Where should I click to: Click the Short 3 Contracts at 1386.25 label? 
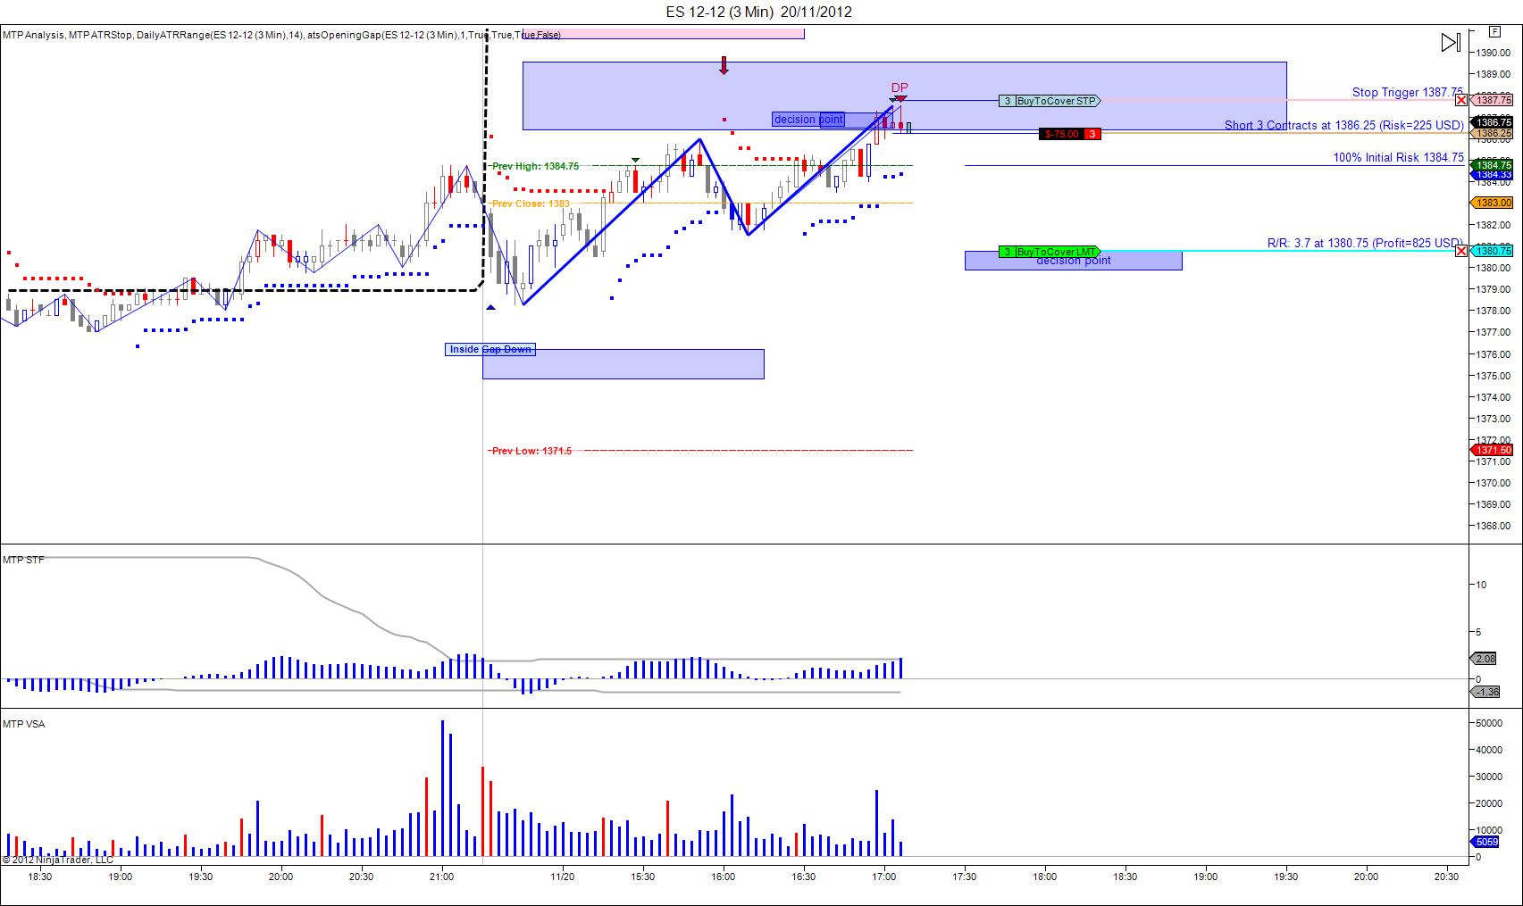(x=1344, y=125)
